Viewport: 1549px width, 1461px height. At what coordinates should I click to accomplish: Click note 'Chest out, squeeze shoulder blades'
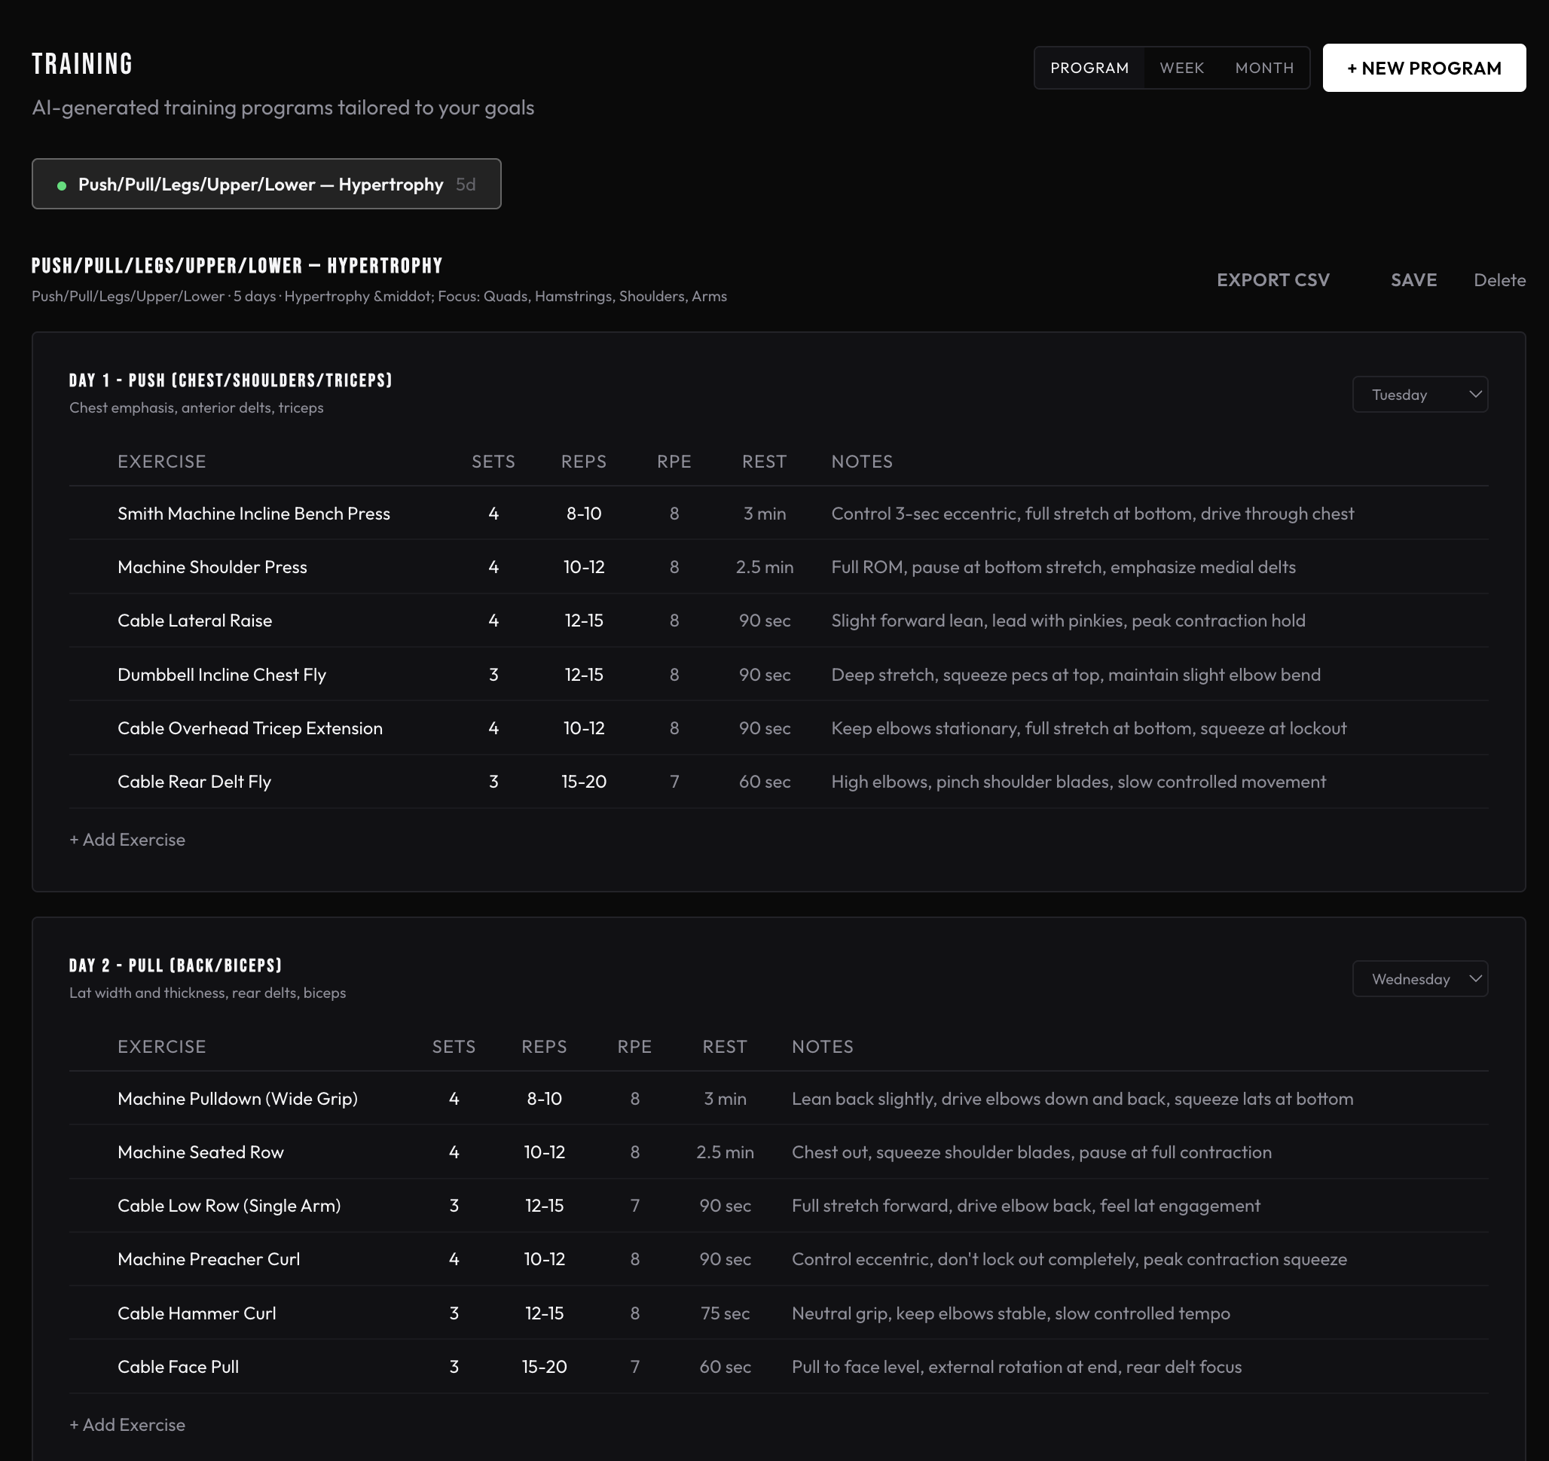[x=1031, y=1151]
